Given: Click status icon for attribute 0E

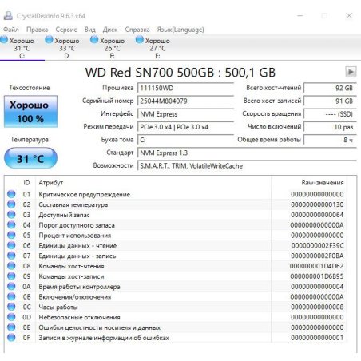Looking at the screenshot, I should click(x=11, y=327).
